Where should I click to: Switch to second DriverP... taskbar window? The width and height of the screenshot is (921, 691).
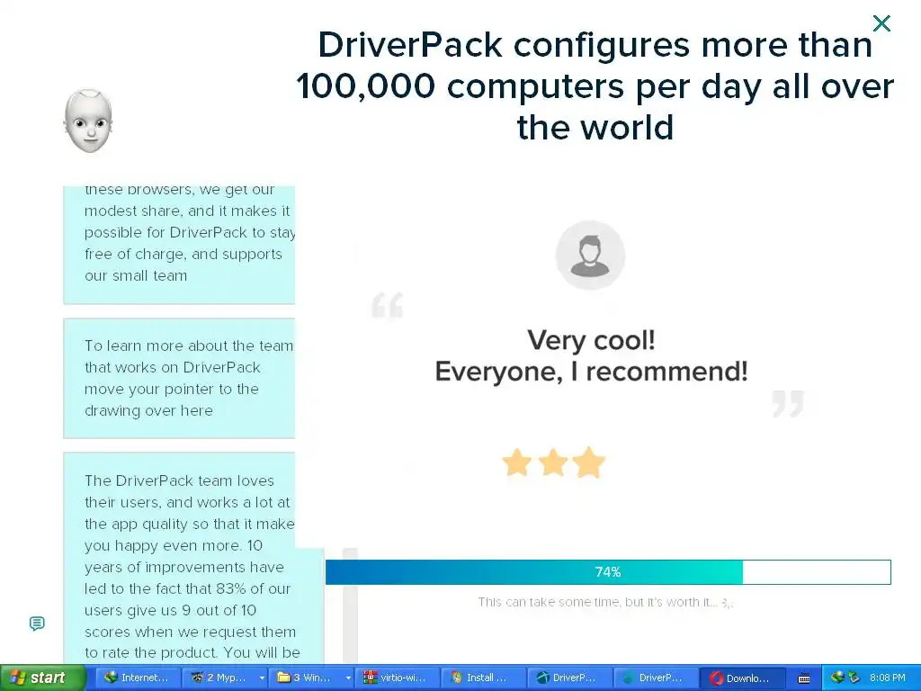coord(656,678)
